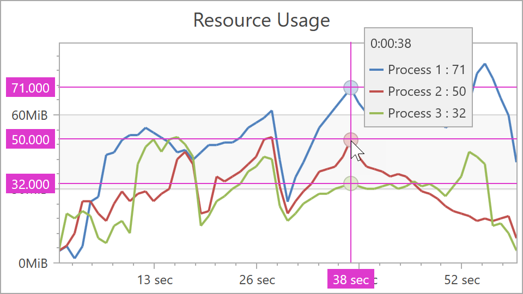Click the magenta 32.000 crosshair axis label
Image resolution: width=523 pixels, height=294 pixels.
coord(31,184)
